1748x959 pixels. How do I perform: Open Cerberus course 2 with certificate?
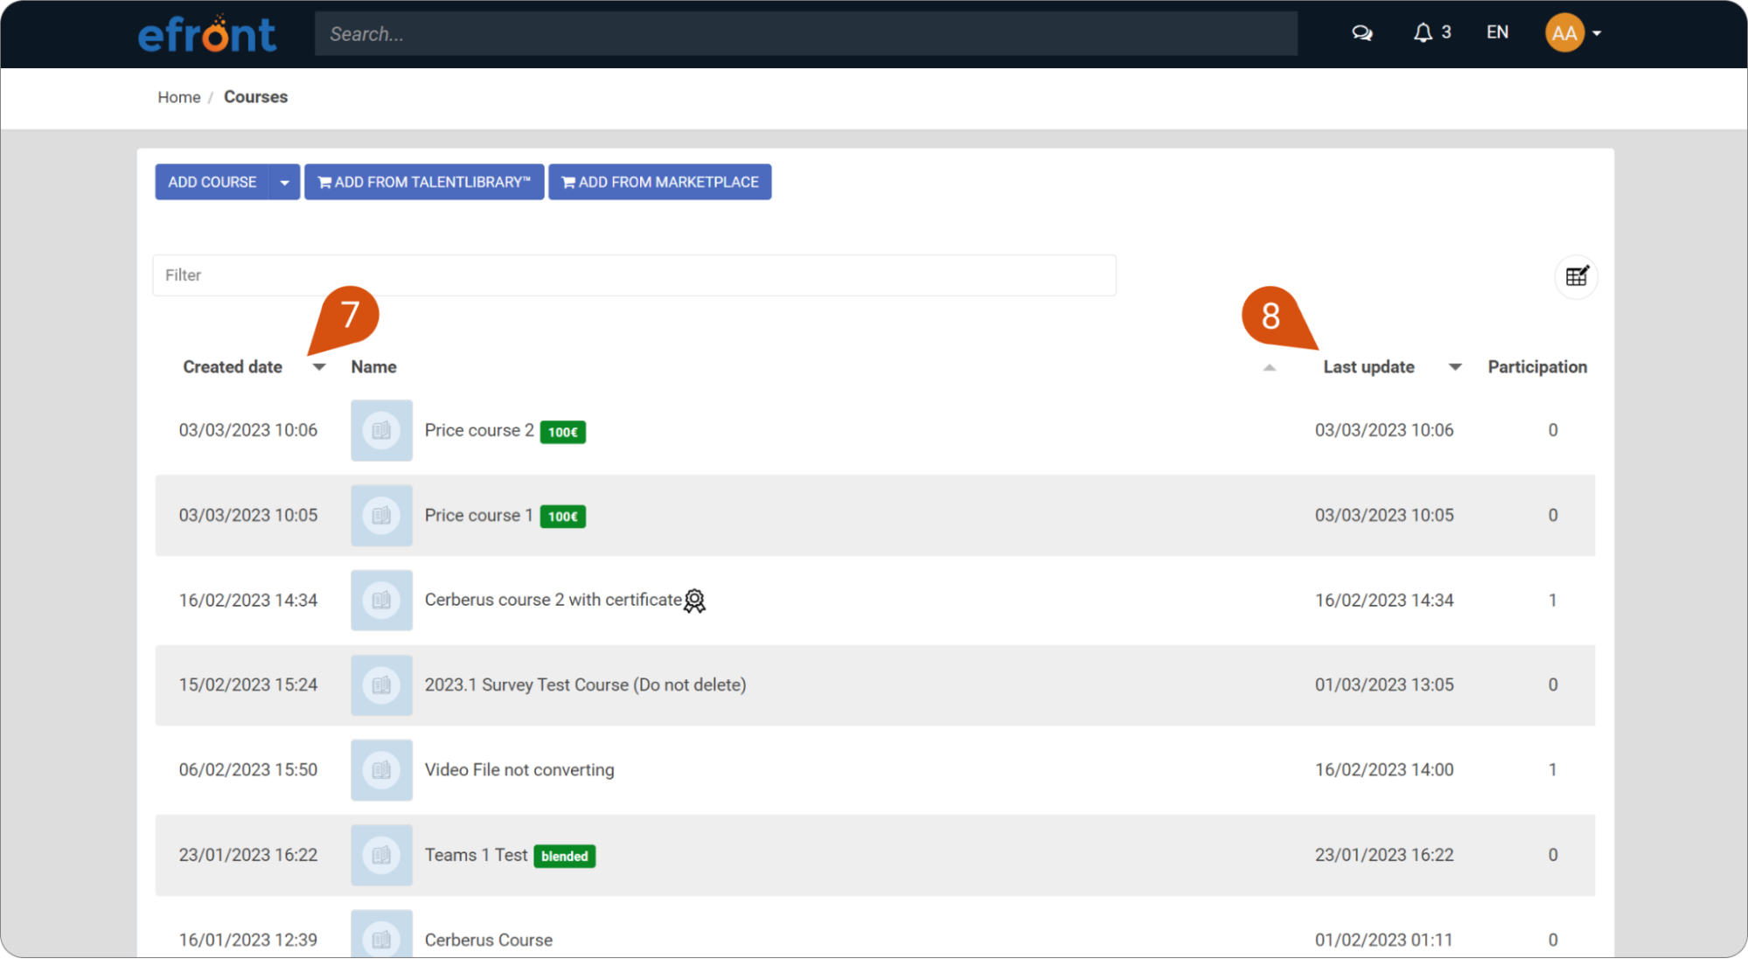coord(553,600)
